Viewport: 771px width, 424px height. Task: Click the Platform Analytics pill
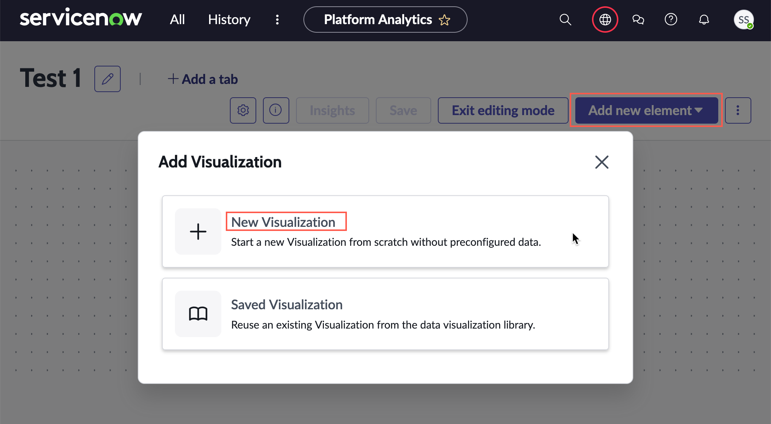tap(385, 19)
